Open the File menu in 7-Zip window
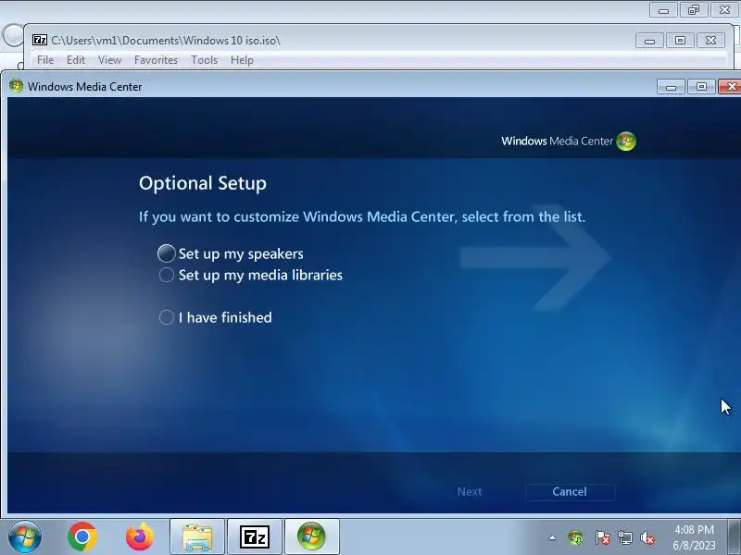Screen dimensions: 741x555 point(45,60)
